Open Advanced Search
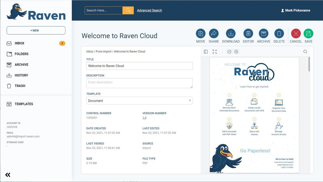Viewport: 323px width, 182px height. pyautogui.click(x=149, y=10)
